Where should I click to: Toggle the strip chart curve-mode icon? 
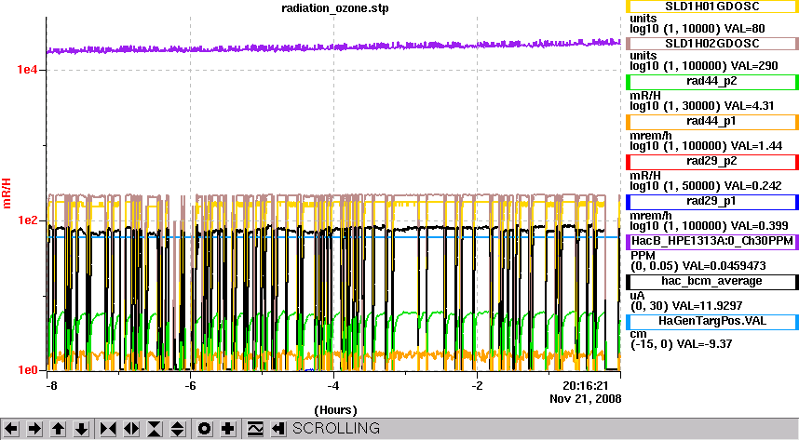(255, 429)
